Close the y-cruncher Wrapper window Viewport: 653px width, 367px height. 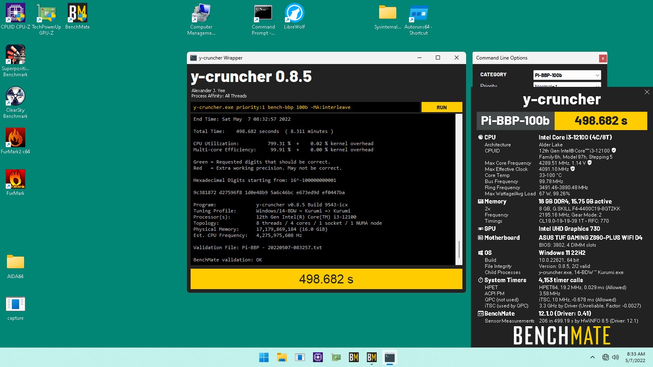click(457, 58)
